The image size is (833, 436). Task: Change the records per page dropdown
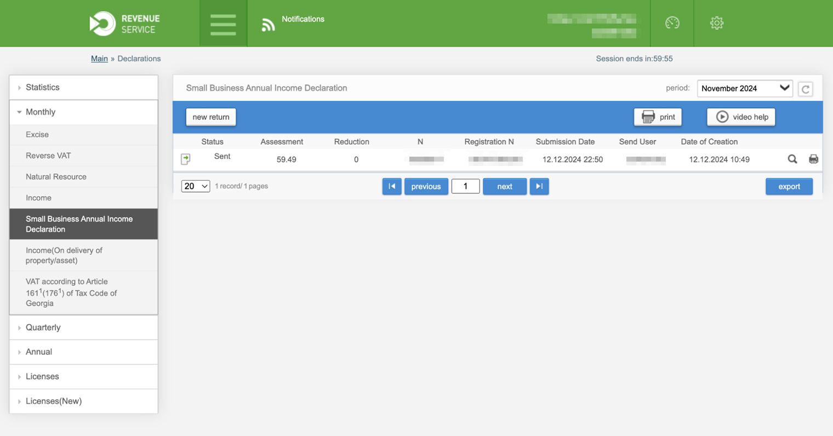click(196, 187)
